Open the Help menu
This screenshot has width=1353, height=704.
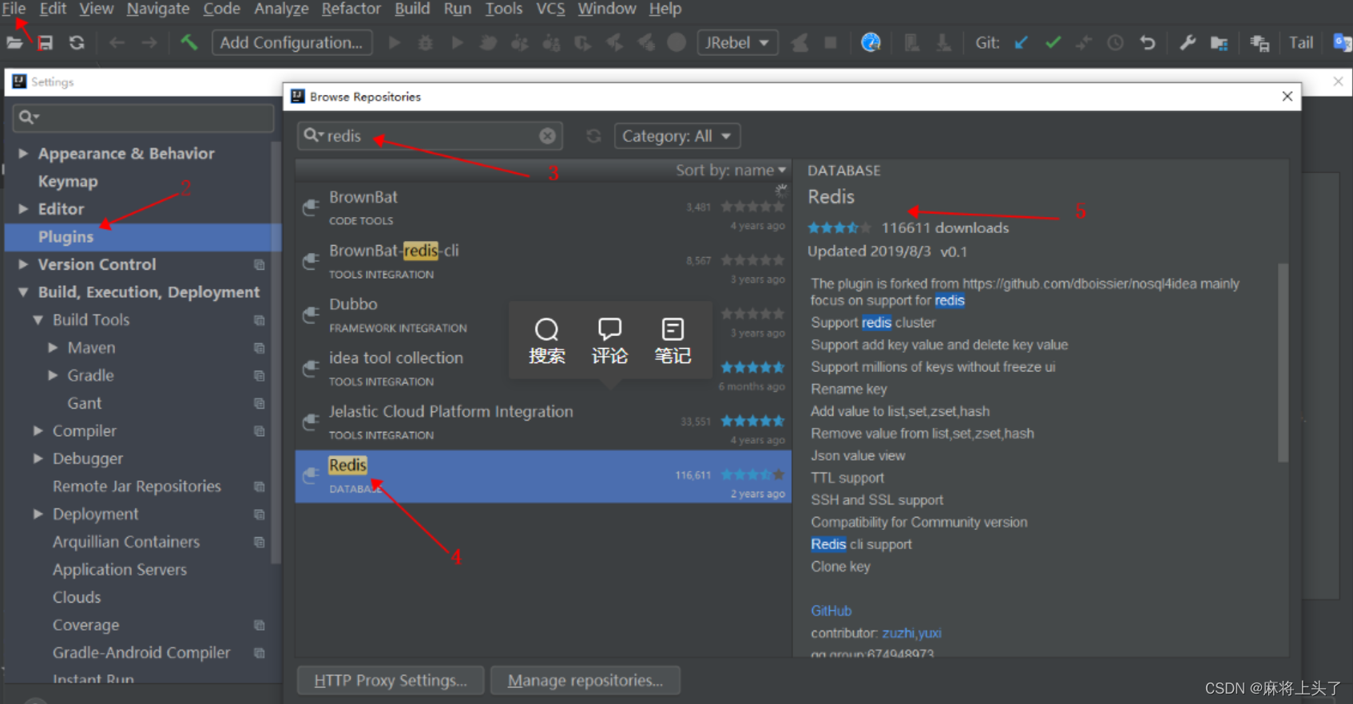tap(665, 9)
